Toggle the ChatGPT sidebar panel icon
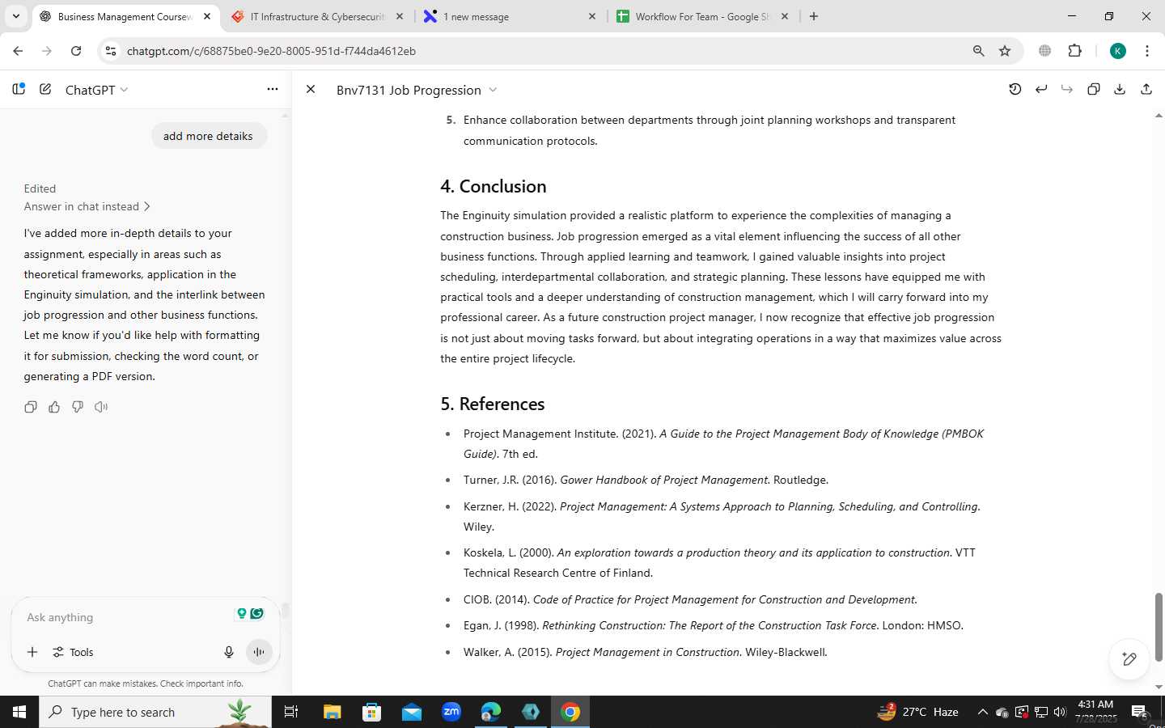This screenshot has height=728, width=1165. [19, 89]
